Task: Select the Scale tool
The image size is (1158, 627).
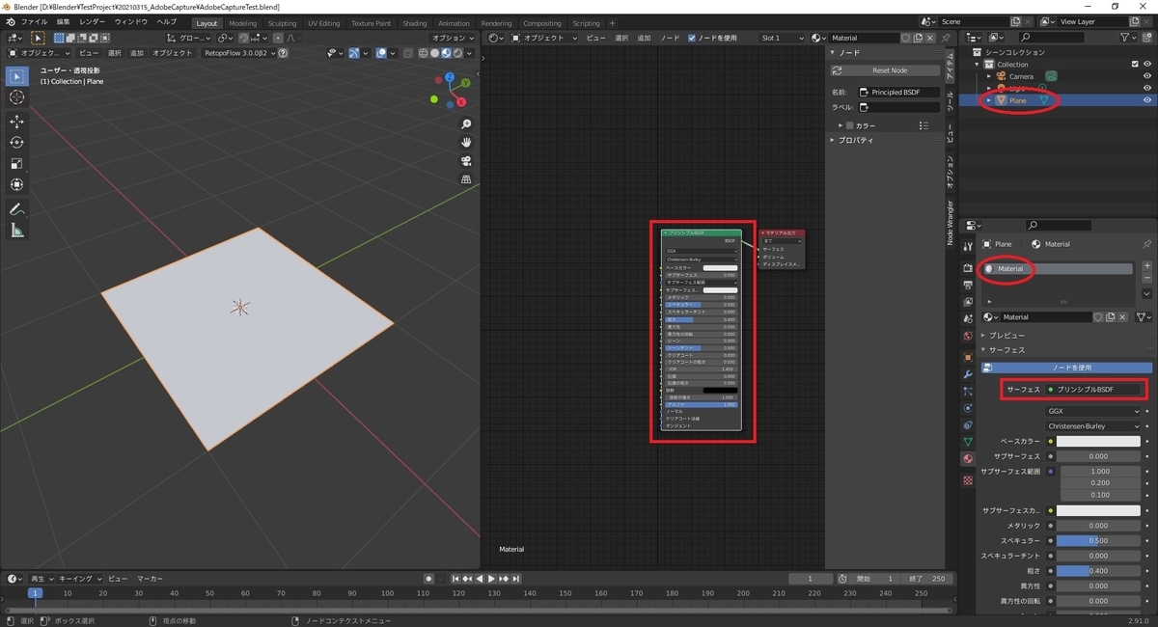Action: (16, 163)
